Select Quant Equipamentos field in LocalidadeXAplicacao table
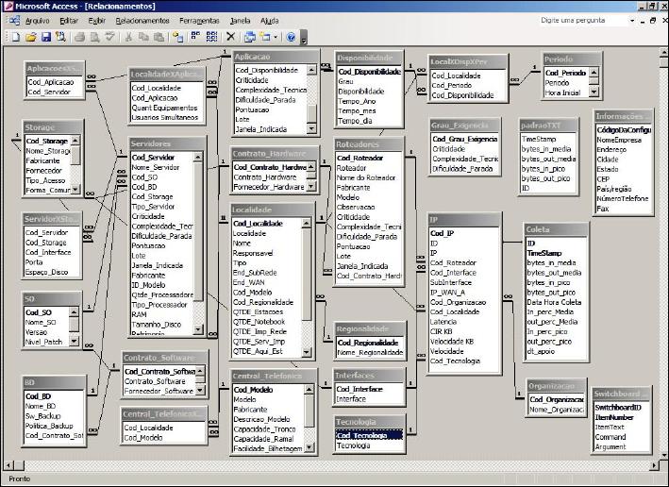669x487 pixels. click(167, 108)
